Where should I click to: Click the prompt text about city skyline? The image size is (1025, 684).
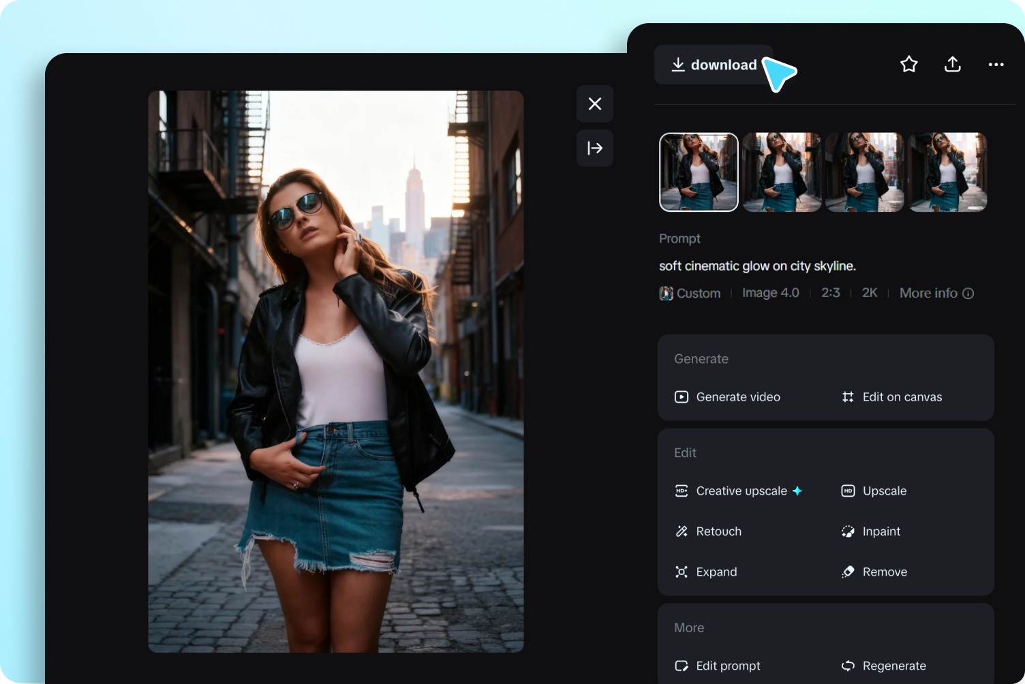757,266
